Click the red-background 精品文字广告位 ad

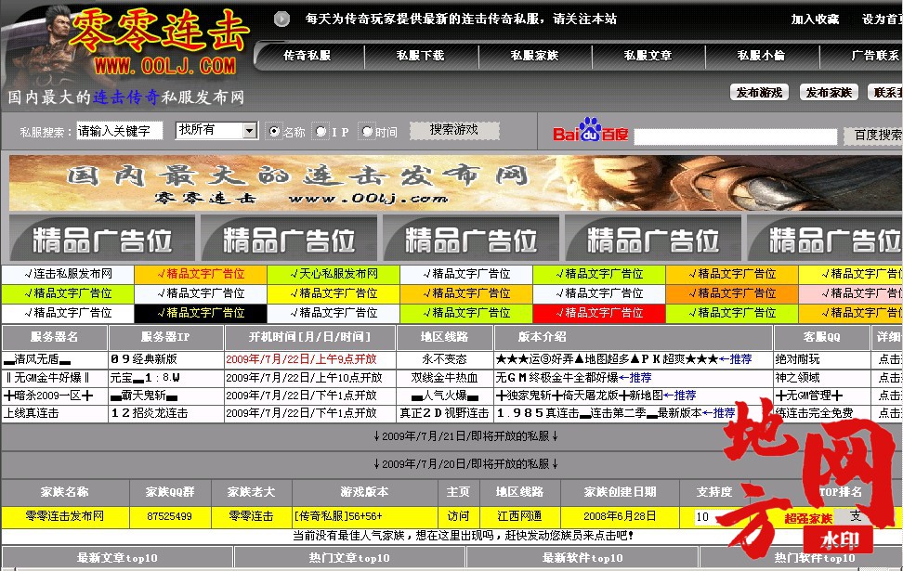pyautogui.click(x=599, y=313)
